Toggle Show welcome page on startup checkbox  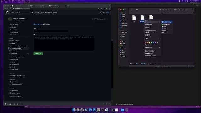point(117,104)
